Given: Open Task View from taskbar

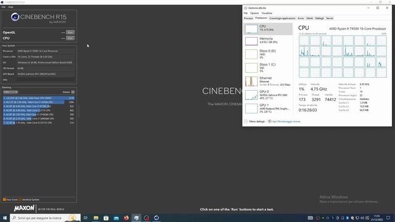Looking at the screenshot, I should [x=86, y=218].
